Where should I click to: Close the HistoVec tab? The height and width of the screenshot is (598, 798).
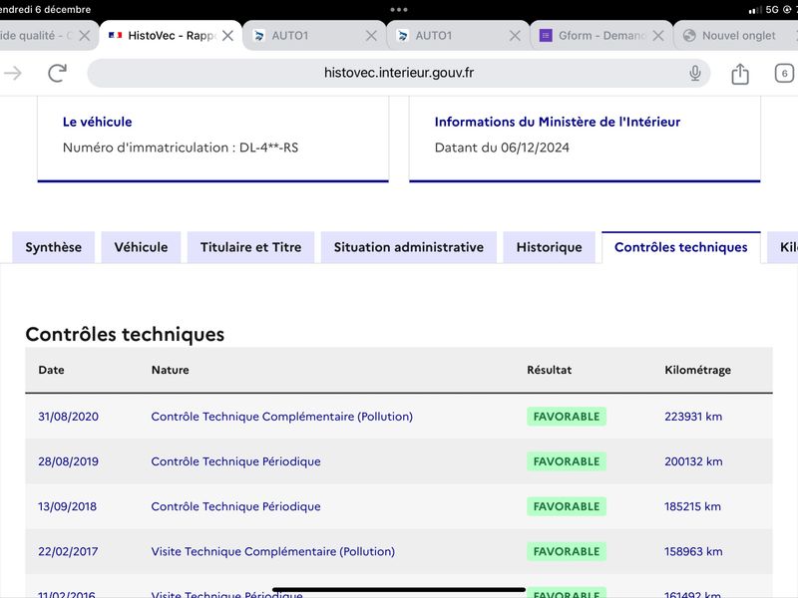coord(228,36)
